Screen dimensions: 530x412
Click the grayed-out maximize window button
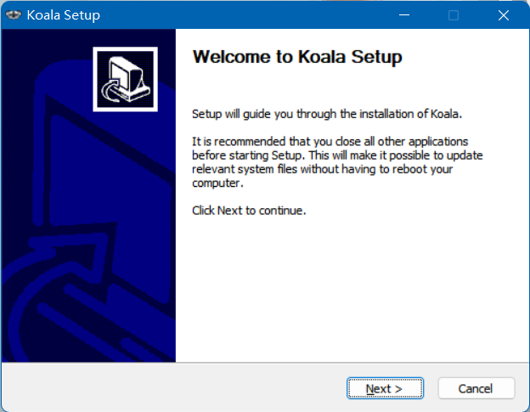(x=454, y=15)
